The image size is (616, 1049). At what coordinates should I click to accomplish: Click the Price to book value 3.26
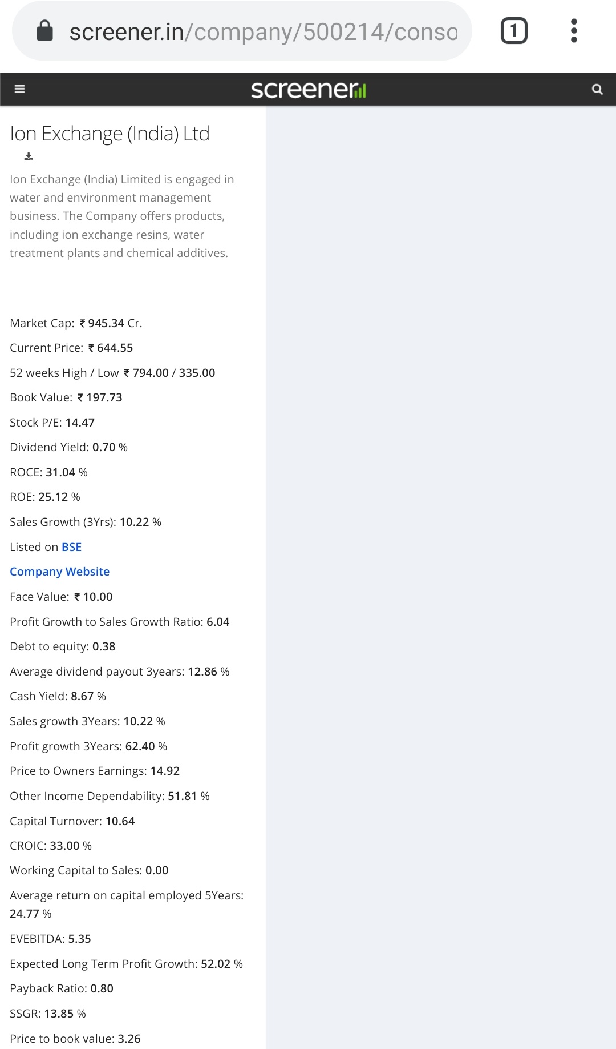tap(129, 1039)
